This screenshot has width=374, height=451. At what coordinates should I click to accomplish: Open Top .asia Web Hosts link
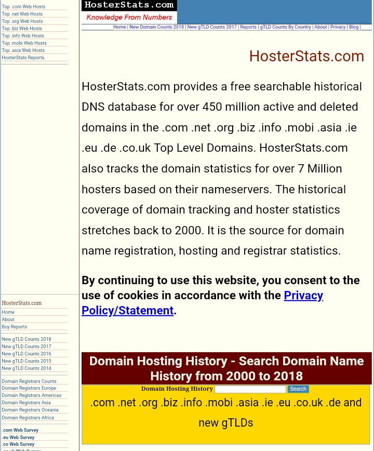tap(23, 50)
